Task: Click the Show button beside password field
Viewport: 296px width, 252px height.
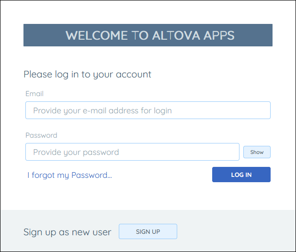Action: [257, 152]
